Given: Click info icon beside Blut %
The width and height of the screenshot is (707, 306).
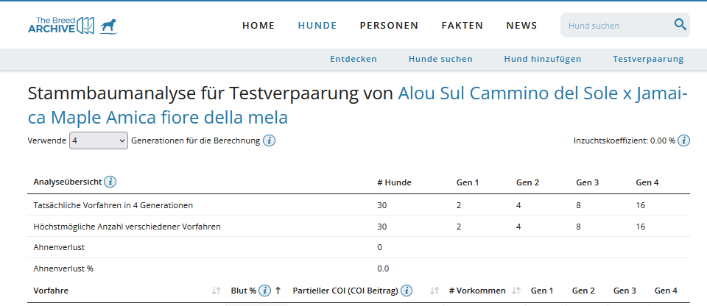Looking at the screenshot, I should tap(265, 291).
